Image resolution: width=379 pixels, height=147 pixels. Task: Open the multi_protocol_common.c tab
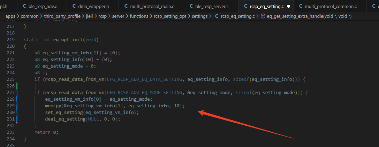tap(330, 6)
